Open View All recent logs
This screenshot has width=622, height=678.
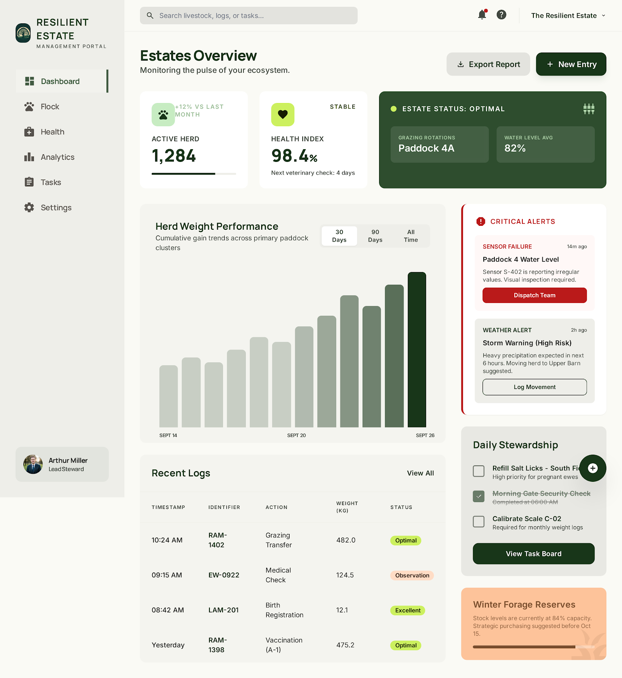coord(421,473)
